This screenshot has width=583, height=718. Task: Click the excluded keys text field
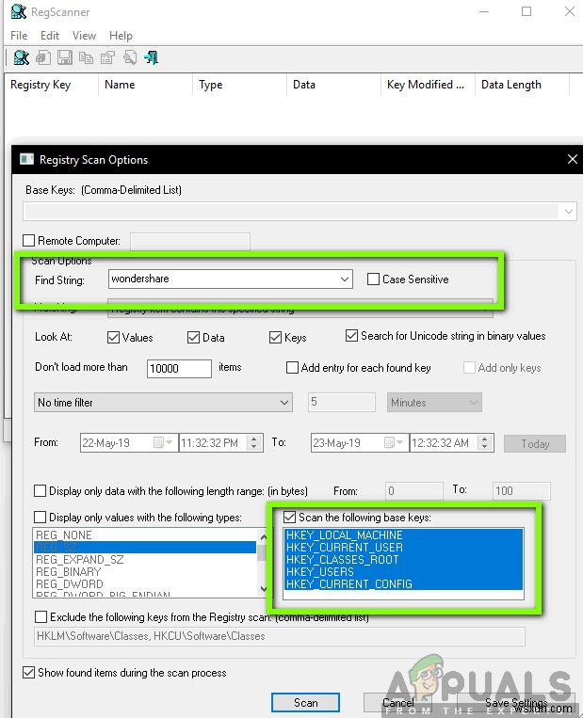coord(280,636)
